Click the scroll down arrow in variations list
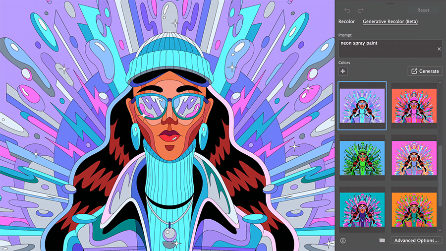The width and height of the screenshot is (446, 251). tap(440, 230)
